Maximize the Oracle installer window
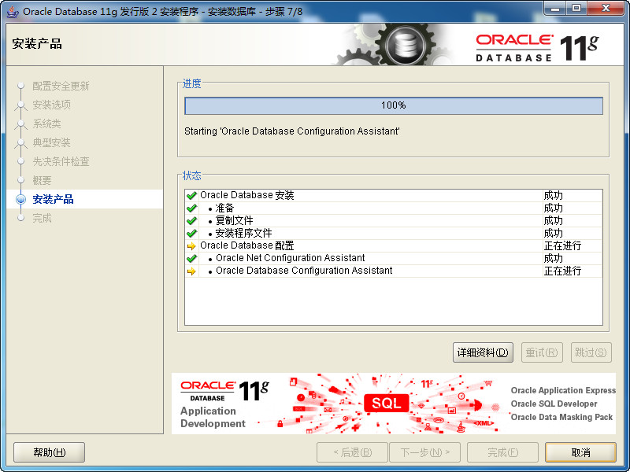Image resolution: width=630 pixels, height=472 pixels. (x=576, y=8)
